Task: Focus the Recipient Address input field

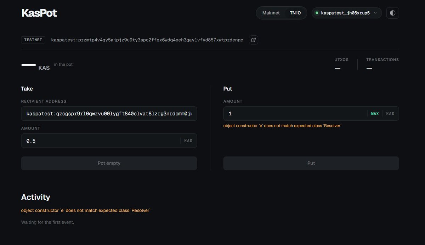Action: click(x=109, y=114)
